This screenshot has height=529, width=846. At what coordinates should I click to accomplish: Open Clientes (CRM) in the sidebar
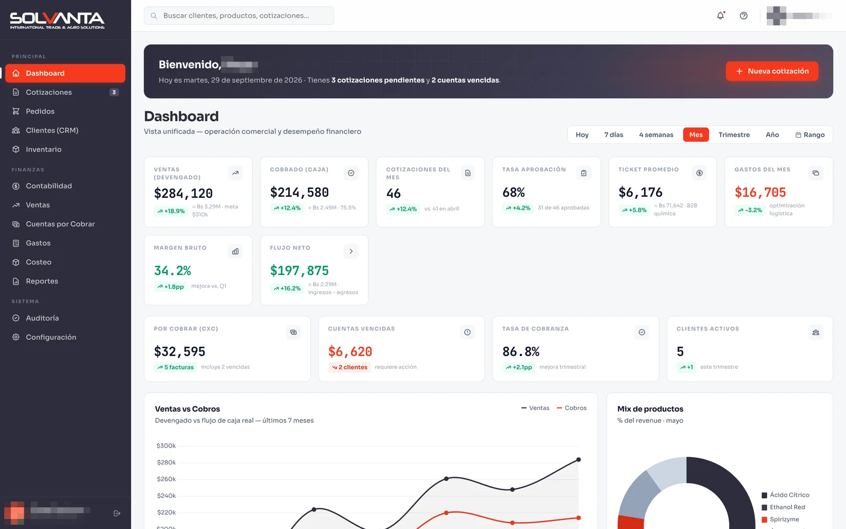[65, 130]
